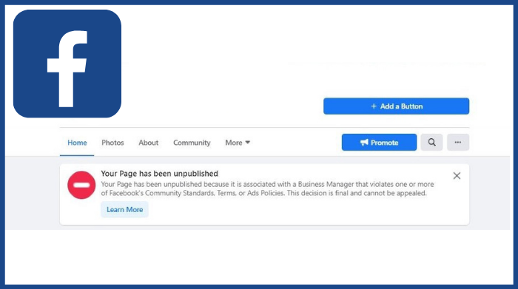Dismiss the unpublished notice with X
Screen dimensions: 518x289
(x=457, y=176)
